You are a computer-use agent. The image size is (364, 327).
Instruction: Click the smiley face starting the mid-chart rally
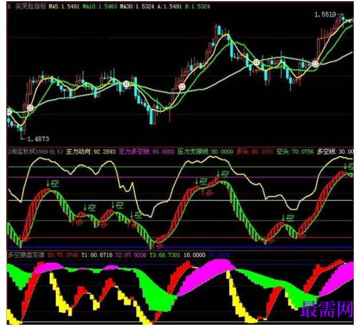point(182,87)
